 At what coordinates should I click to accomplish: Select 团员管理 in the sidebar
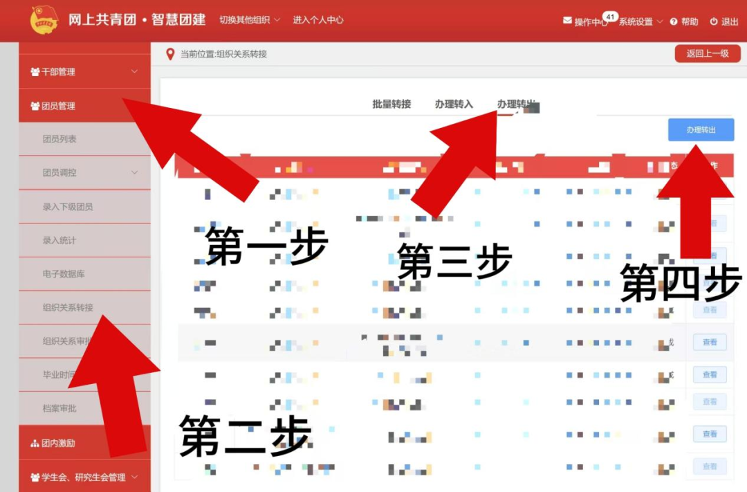click(84, 106)
